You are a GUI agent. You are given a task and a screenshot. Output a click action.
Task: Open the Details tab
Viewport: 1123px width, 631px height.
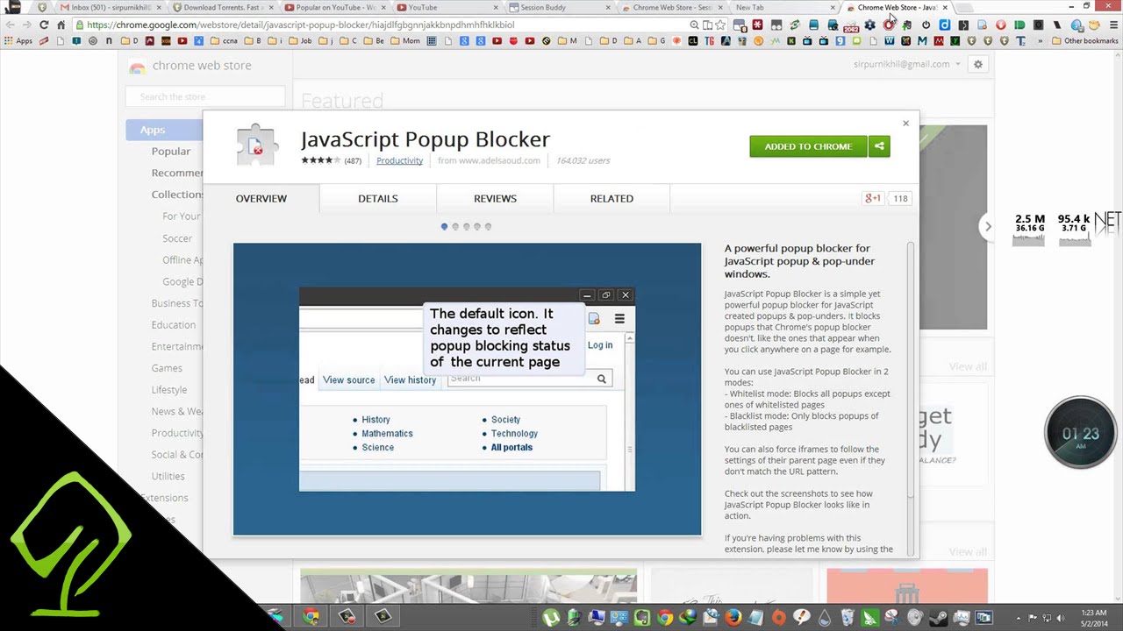pos(378,198)
